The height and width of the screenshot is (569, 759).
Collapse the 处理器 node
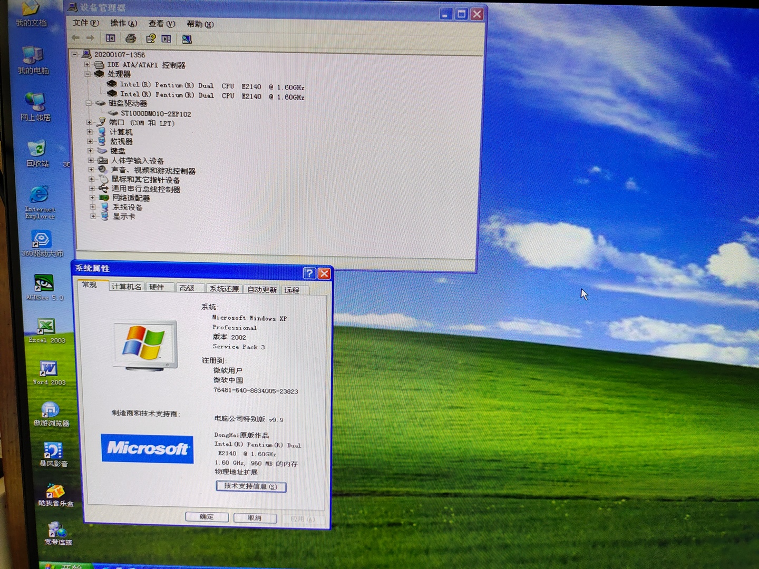[x=87, y=74]
